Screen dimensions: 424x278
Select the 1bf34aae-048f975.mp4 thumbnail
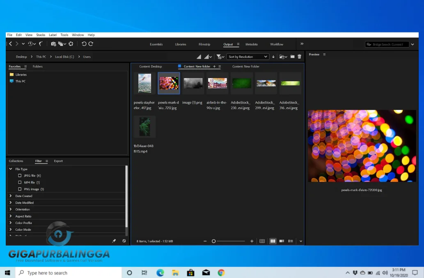(144, 126)
